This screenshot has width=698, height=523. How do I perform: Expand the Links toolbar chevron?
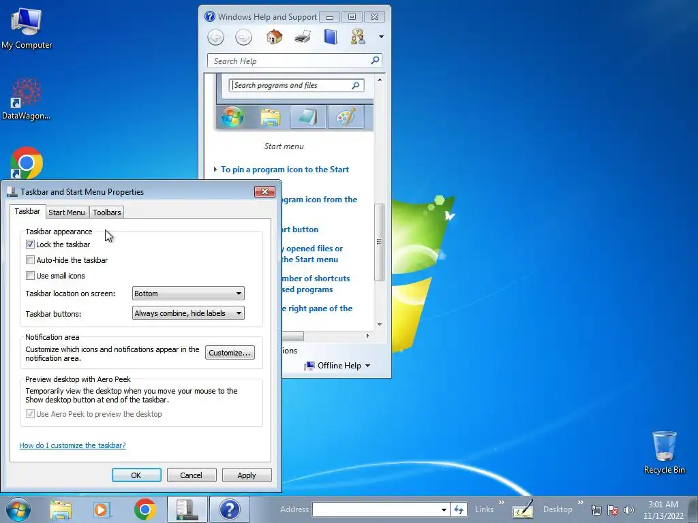coord(502,503)
